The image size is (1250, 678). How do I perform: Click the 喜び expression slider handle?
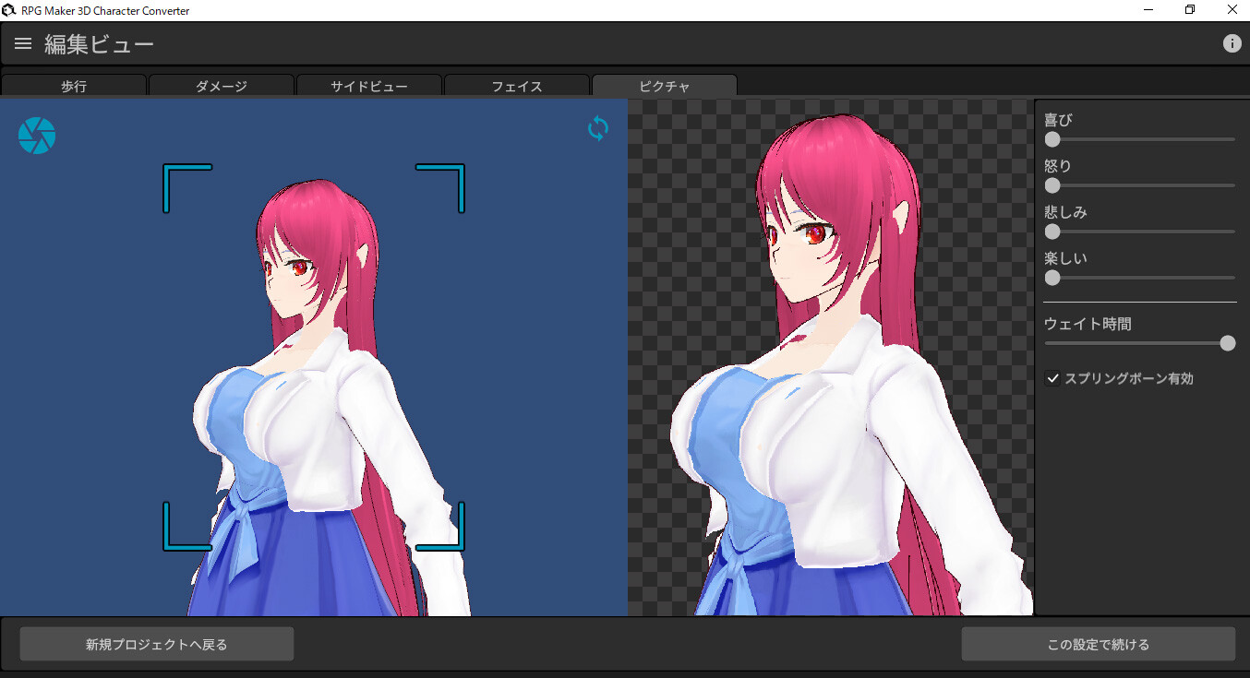[1052, 139]
